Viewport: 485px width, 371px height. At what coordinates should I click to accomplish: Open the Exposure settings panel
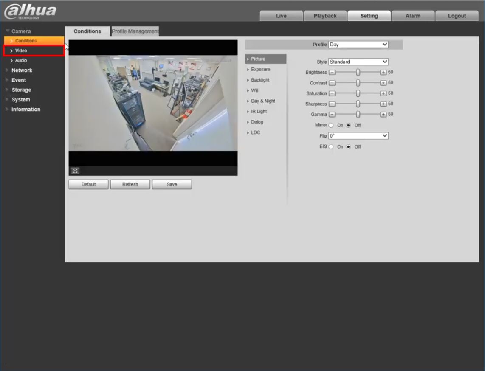(261, 69)
